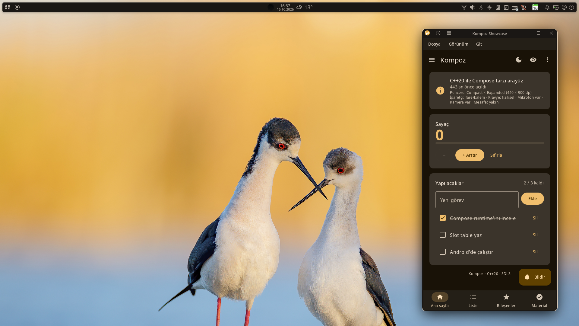579x326 pixels.
Task: Click the '2 / 3 kaldı' remaining count text
Action: coord(534,183)
